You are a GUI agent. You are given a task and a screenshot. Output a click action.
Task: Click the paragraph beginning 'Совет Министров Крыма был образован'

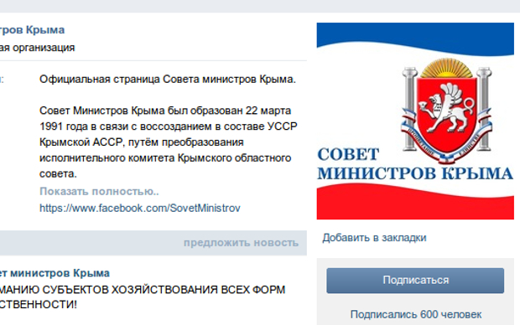tap(169, 142)
